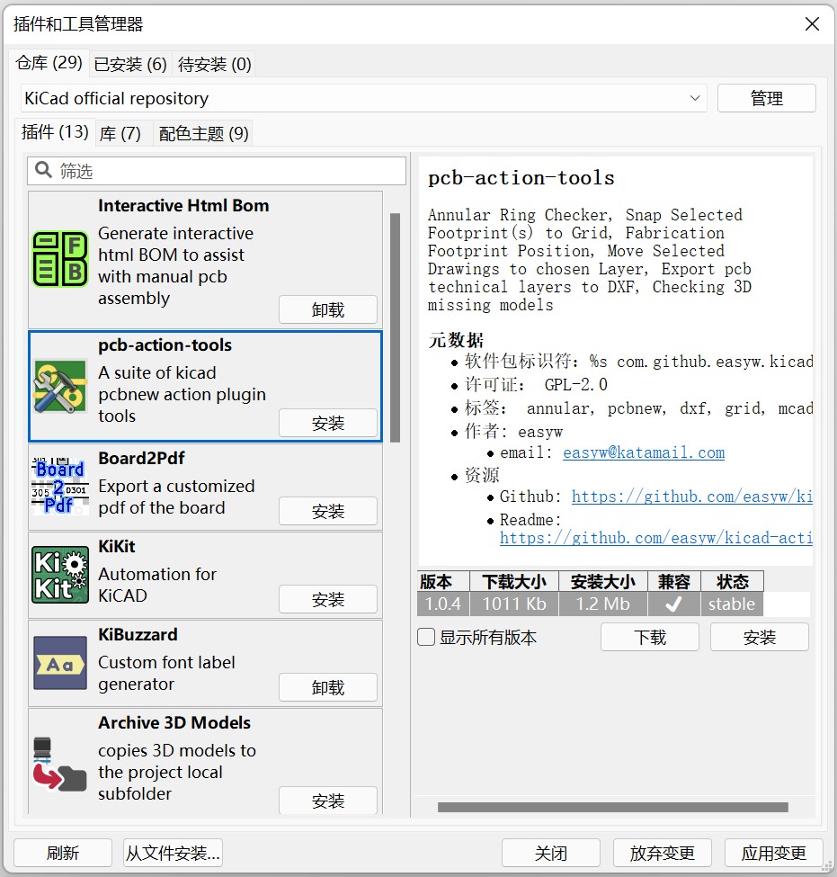Screen dimensions: 837x877
Task: Open the Readme link
Action: pyautogui.click(x=656, y=538)
